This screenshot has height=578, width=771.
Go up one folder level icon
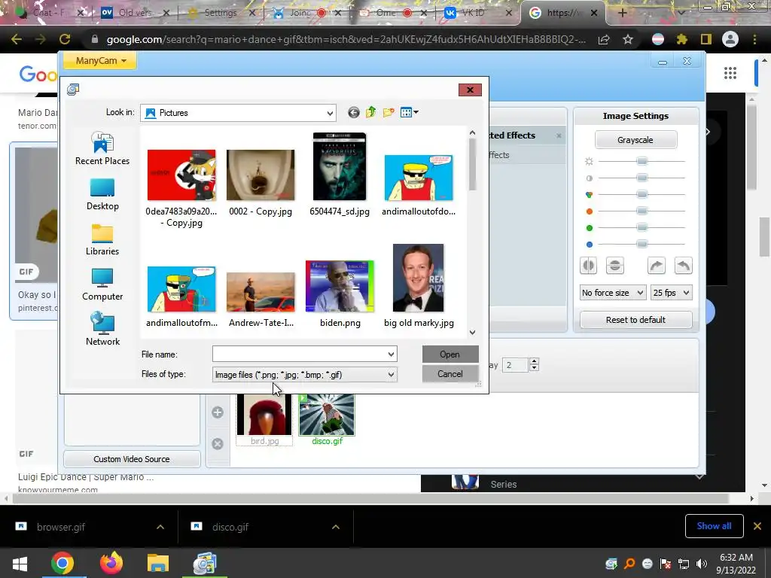[x=370, y=113]
